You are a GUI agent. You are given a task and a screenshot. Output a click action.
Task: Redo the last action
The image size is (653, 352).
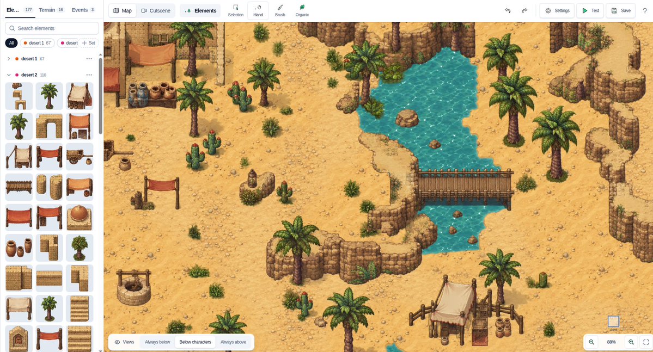click(x=524, y=10)
